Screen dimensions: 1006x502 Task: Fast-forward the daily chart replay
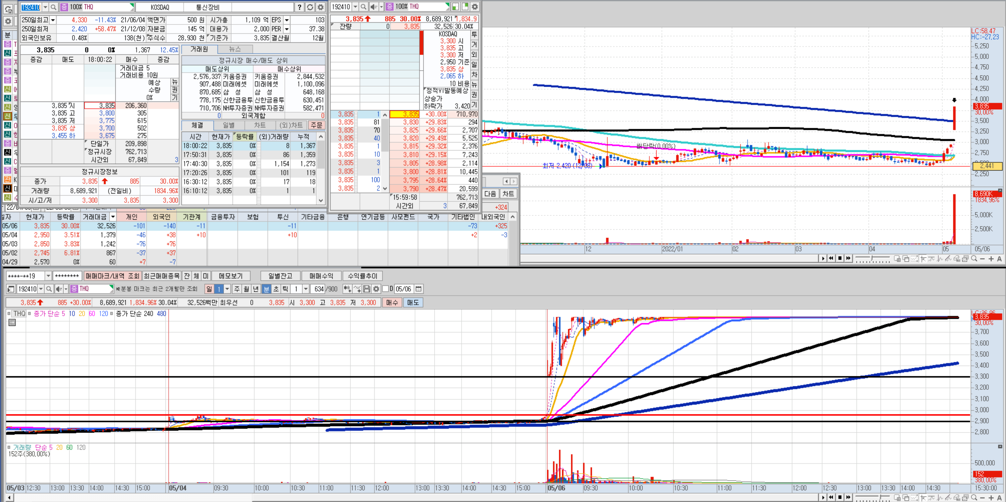tap(849, 259)
